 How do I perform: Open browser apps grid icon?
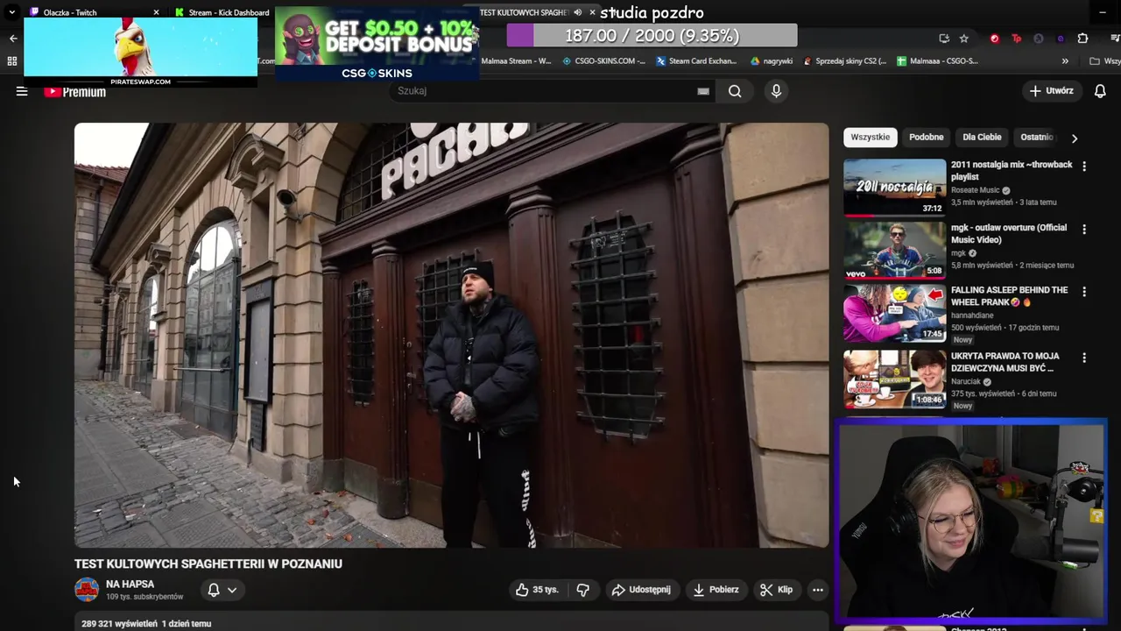pyautogui.click(x=12, y=61)
